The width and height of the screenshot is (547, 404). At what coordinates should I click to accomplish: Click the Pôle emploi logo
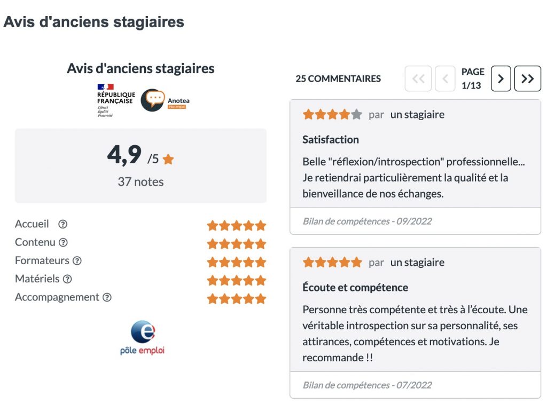pyautogui.click(x=142, y=337)
